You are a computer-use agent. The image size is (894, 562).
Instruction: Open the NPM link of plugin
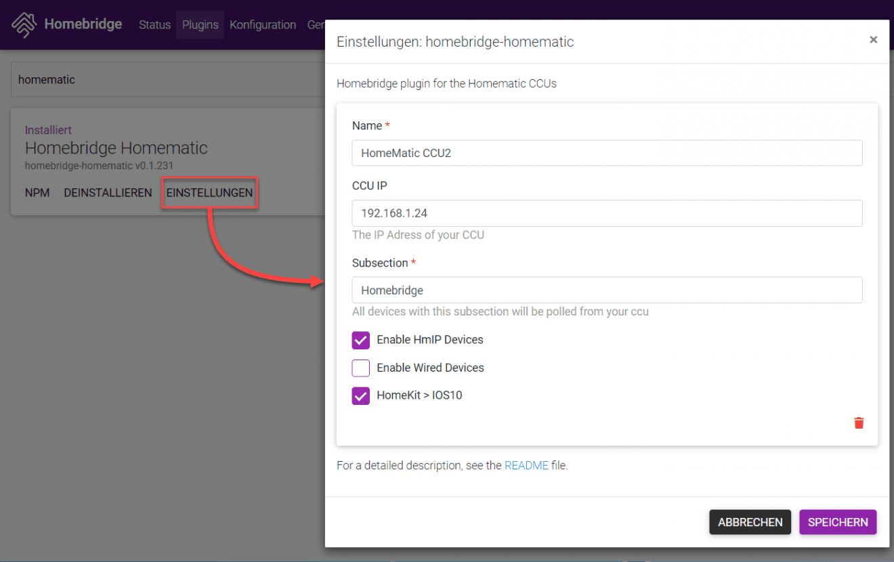click(x=37, y=193)
